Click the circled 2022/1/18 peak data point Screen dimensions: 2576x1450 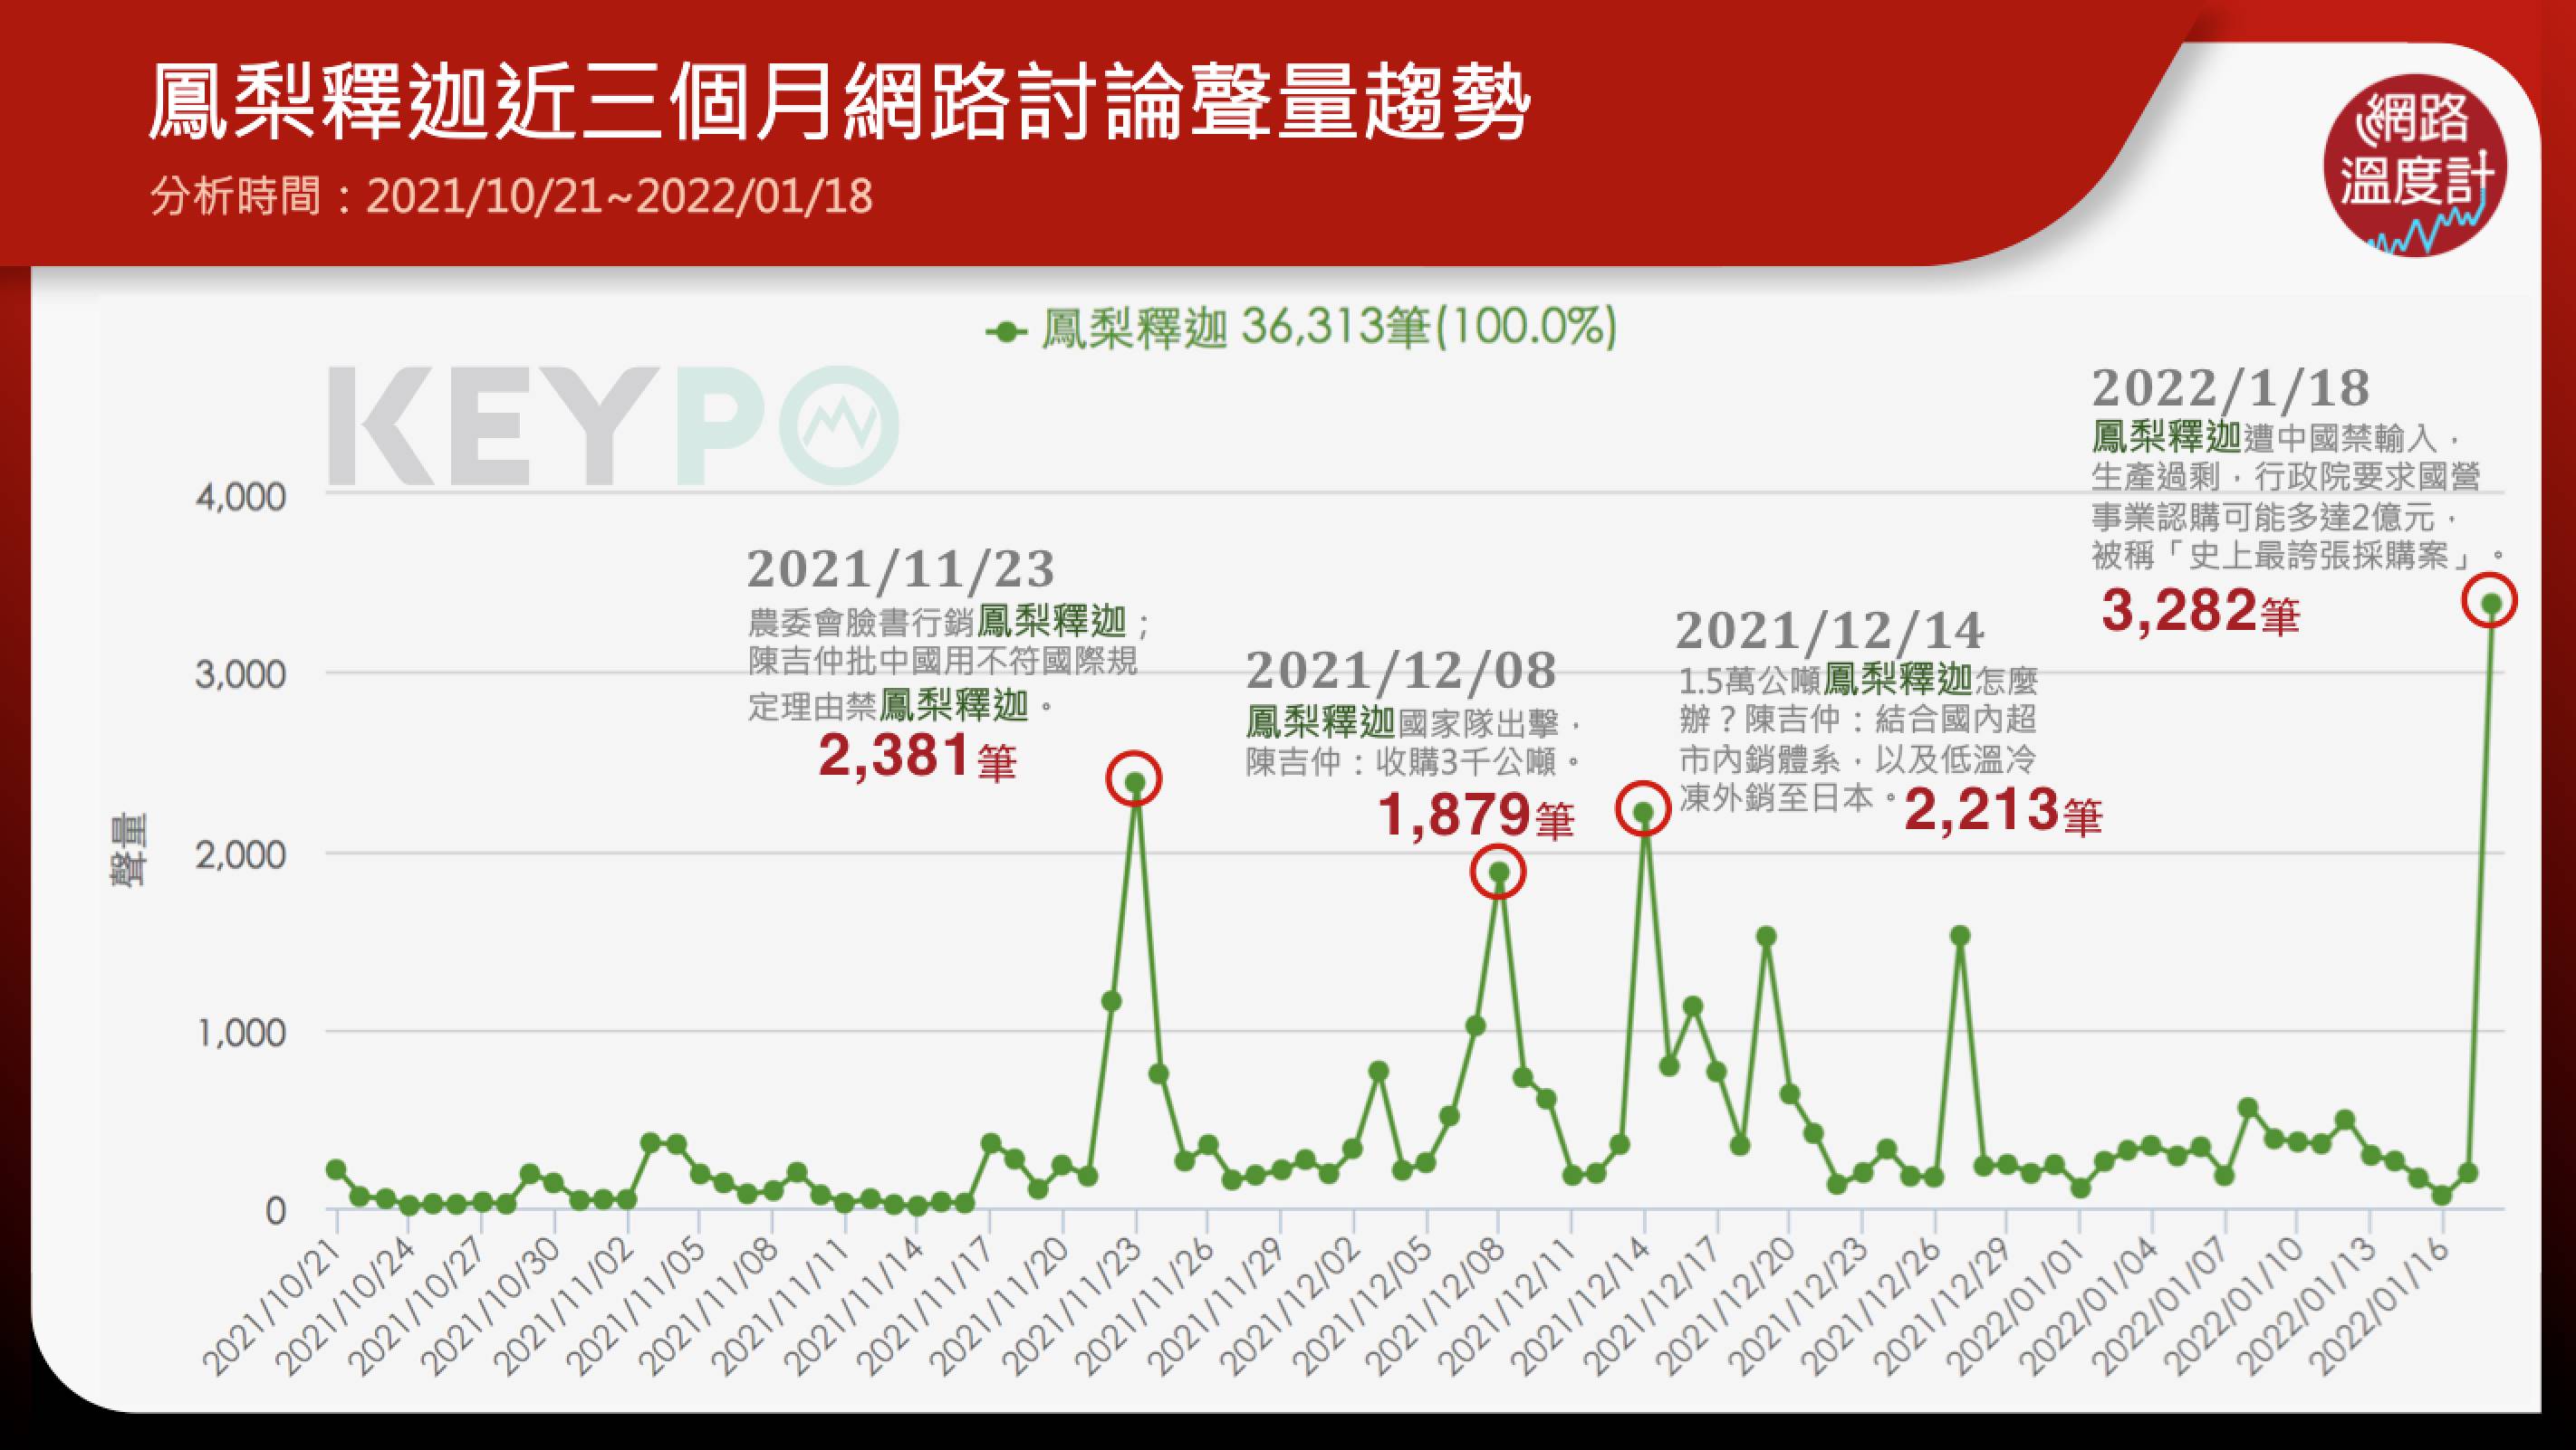click(2490, 603)
